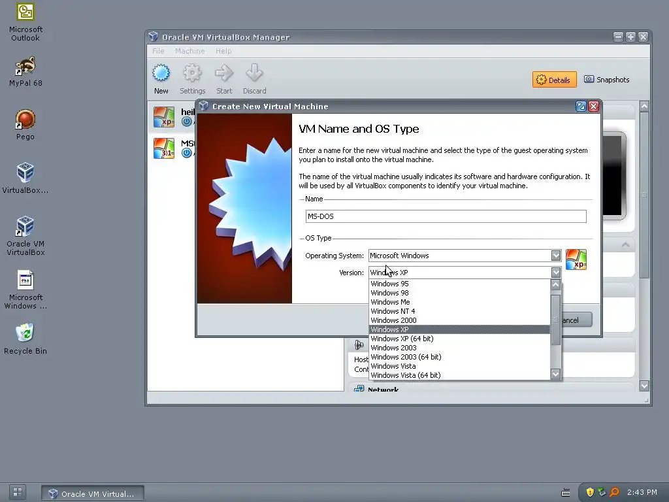This screenshot has width=669, height=502.
Task: Click the 2:43 PM clock
Action: [642, 492]
